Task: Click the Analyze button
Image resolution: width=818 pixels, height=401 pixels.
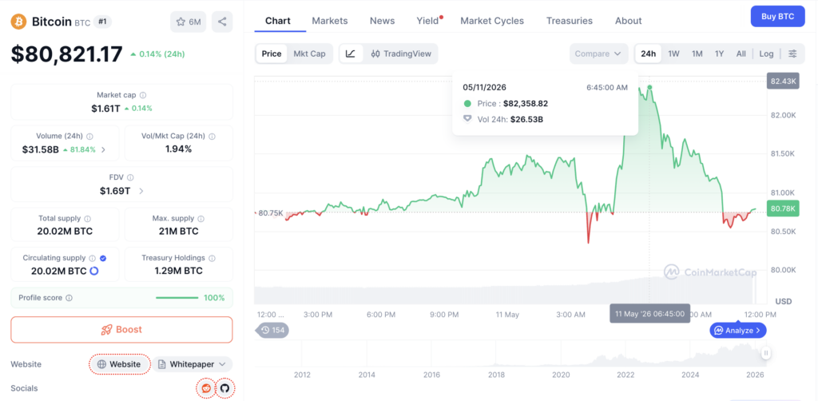Action: [737, 330]
